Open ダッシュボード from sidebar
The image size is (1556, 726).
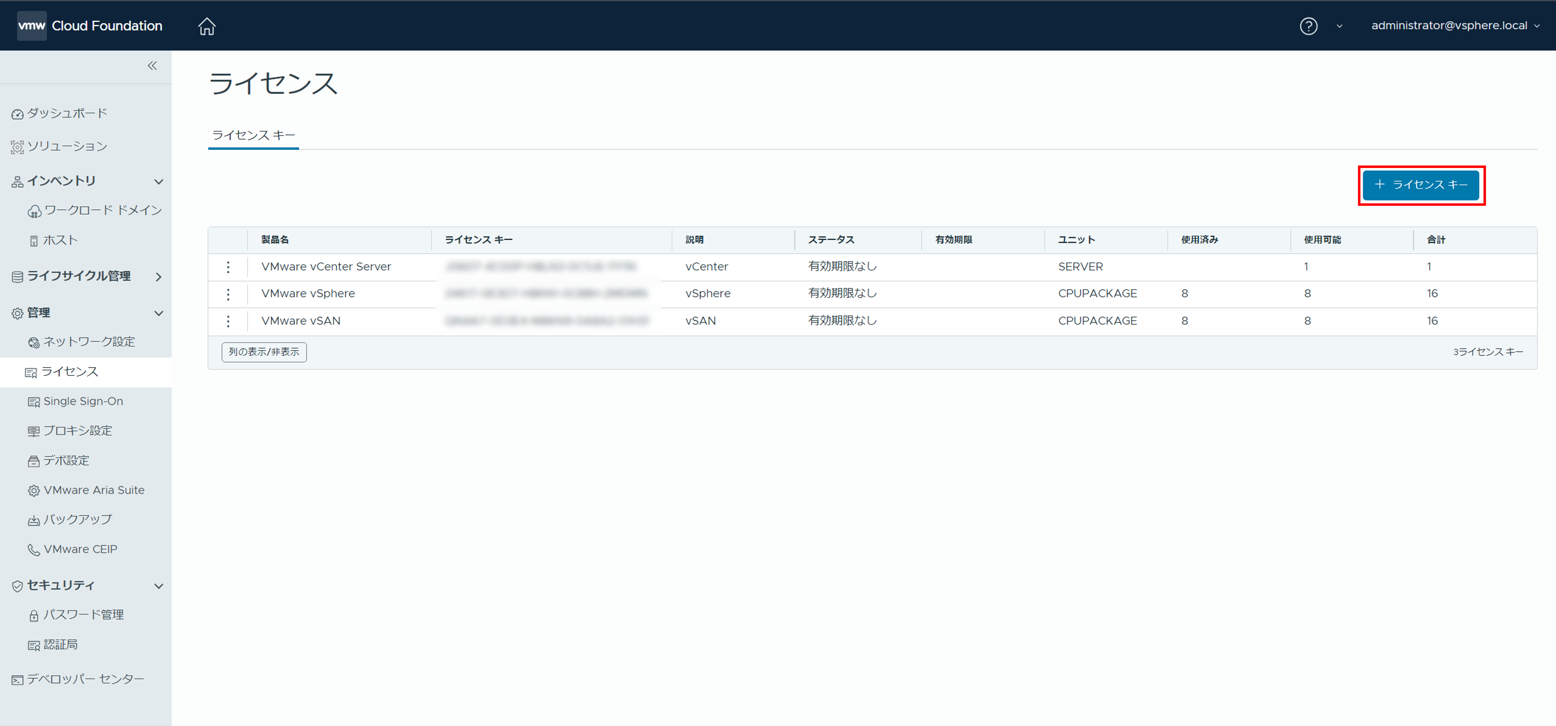(x=66, y=114)
